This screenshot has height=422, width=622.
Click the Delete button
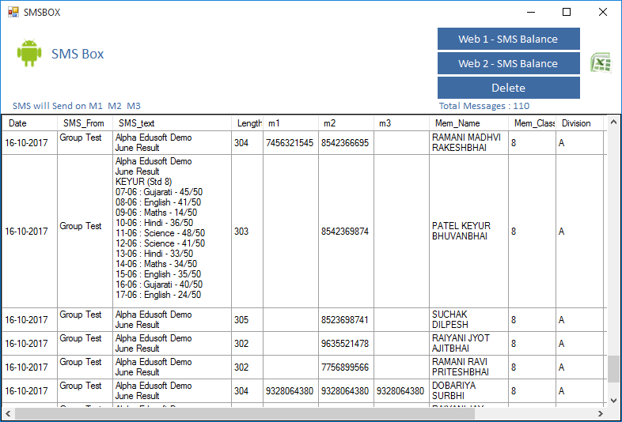pyautogui.click(x=508, y=88)
